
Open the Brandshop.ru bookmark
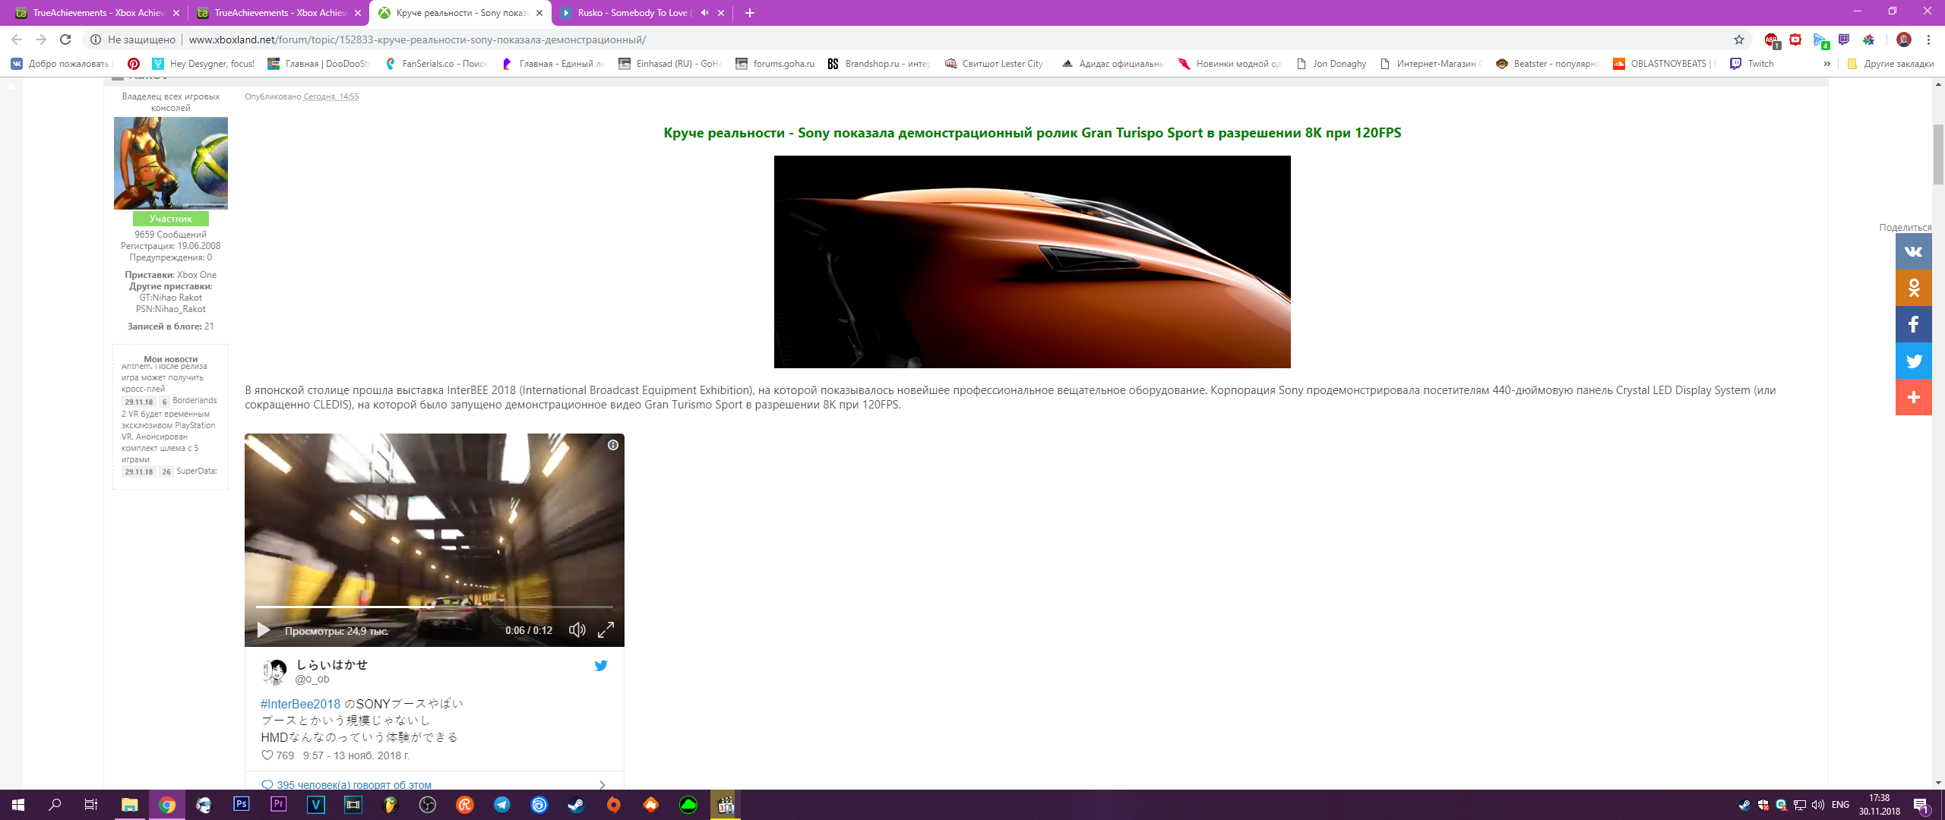(878, 64)
